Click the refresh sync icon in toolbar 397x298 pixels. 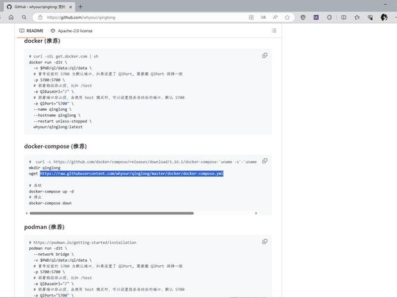330,17
